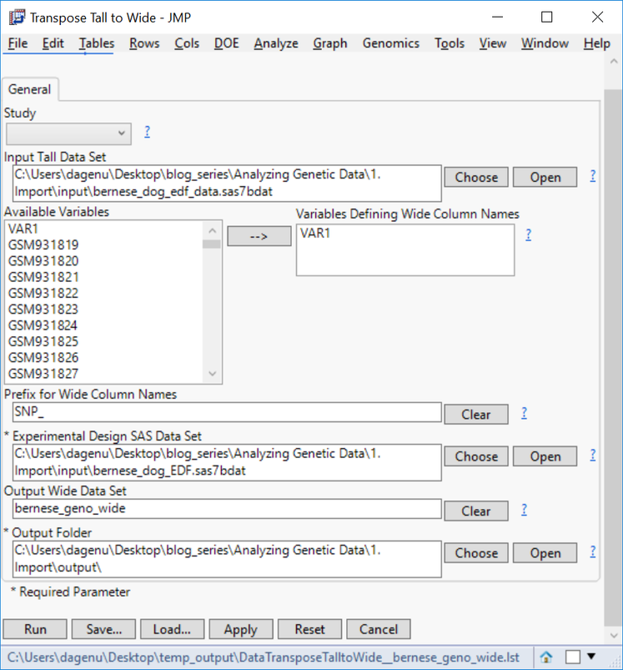The height and width of the screenshot is (670, 623).
Task: Select VAR1 in Available Variables list
Action: (x=104, y=229)
